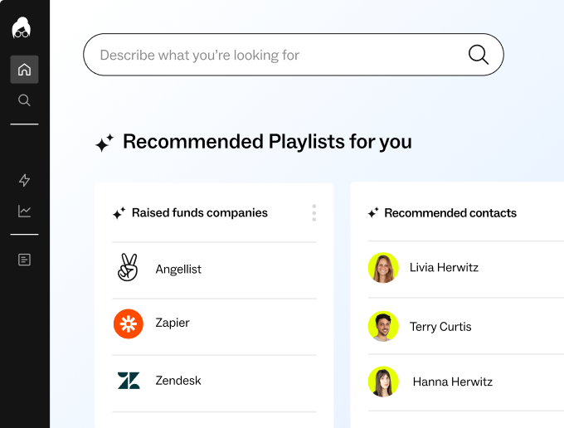The width and height of the screenshot is (564, 428).
Task: Click the document list sidebar icon
Action: [24, 260]
